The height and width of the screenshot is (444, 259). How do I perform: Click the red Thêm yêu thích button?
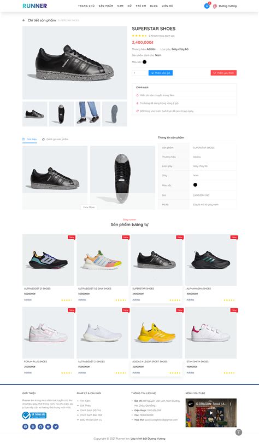pos(223,73)
